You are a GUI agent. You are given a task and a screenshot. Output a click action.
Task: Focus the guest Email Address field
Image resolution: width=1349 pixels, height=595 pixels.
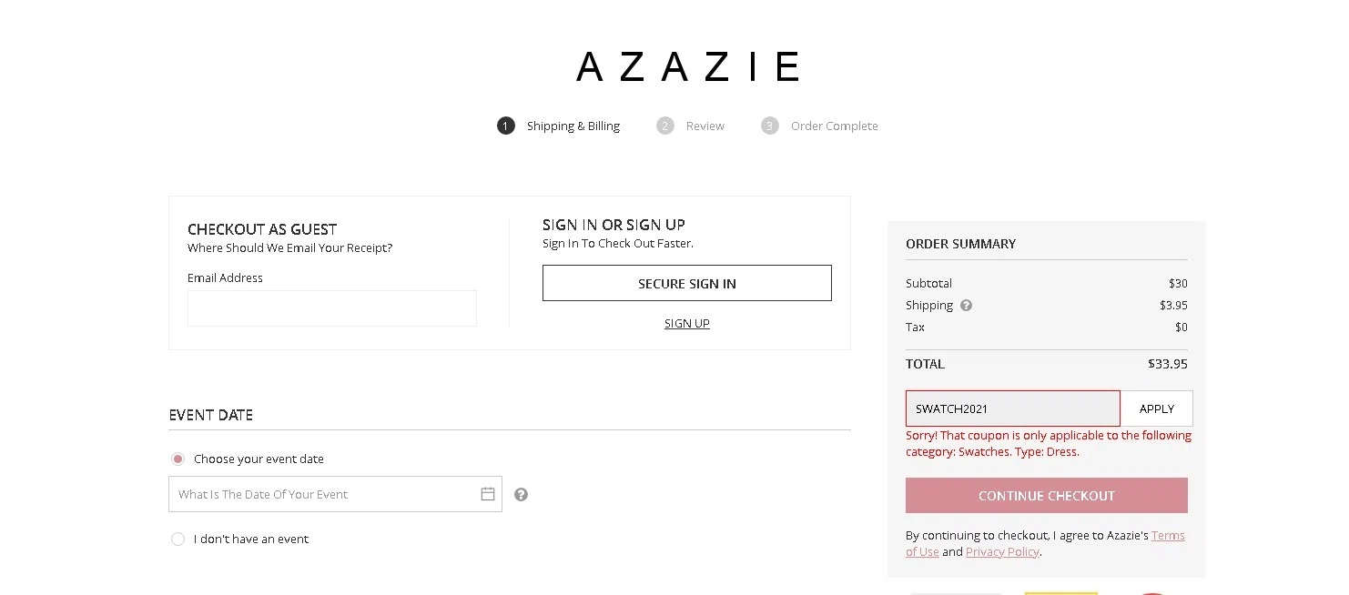332,308
